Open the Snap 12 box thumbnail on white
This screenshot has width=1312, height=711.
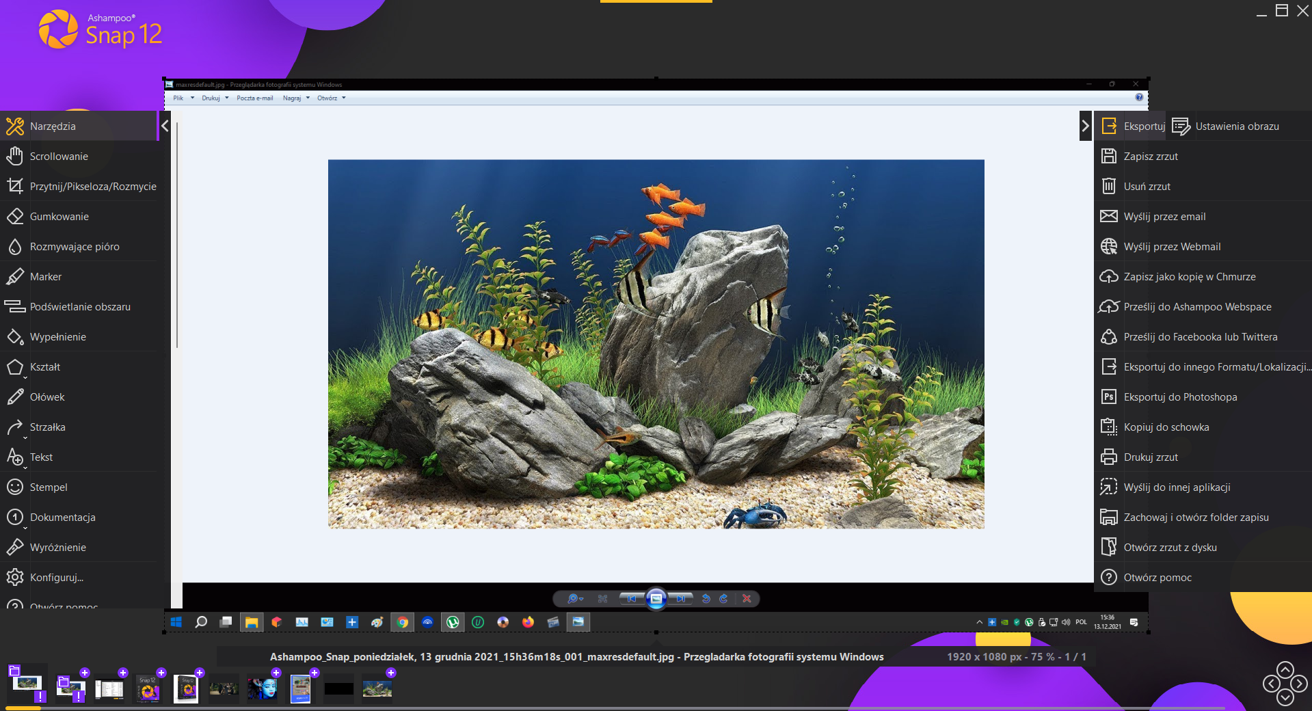(186, 688)
